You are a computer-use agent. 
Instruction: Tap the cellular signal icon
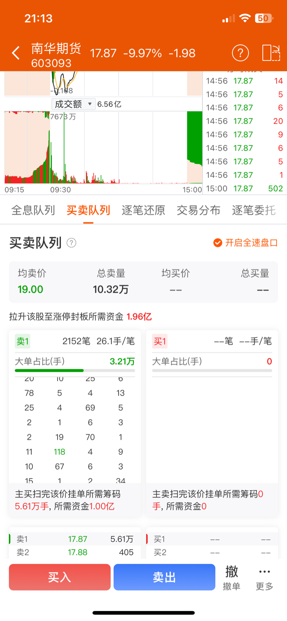[x=228, y=18]
